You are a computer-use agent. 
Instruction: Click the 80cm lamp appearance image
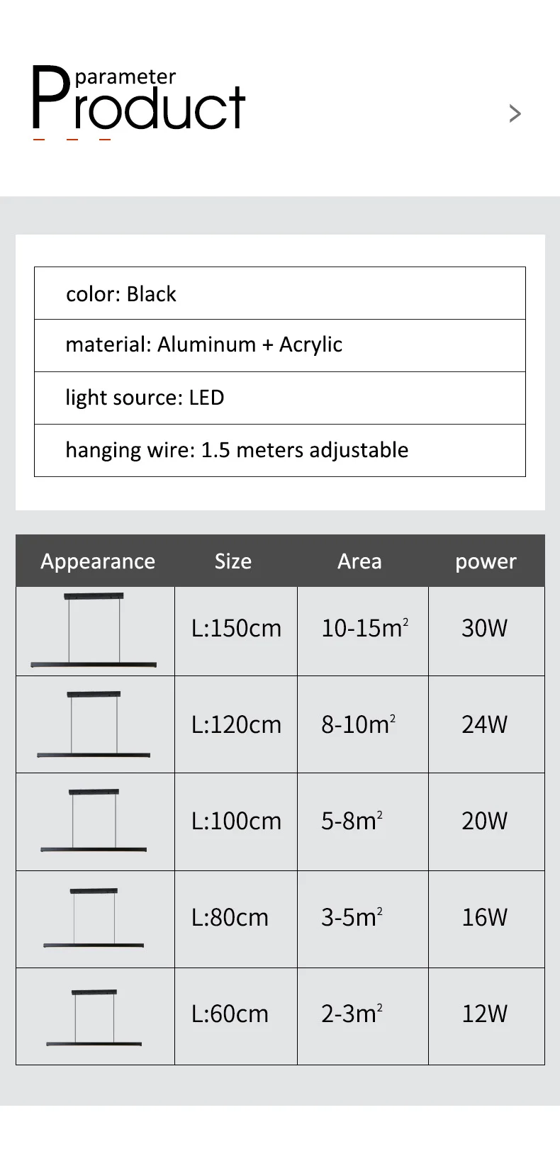(x=94, y=918)
